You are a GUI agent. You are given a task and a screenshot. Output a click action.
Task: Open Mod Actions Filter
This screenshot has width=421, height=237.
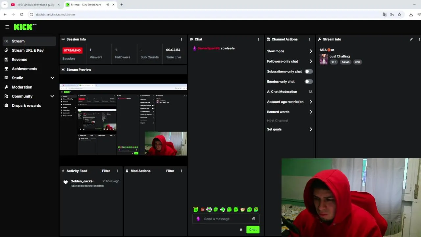170,171
